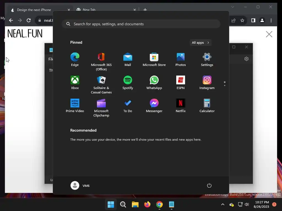Focus the Start menu search box
282x211 pixels.
click(141, 24)
